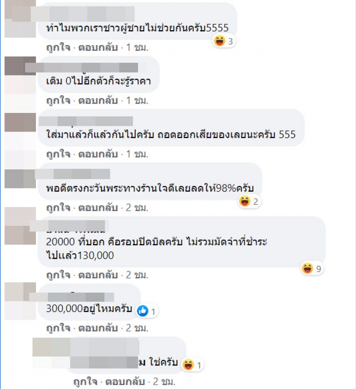Reply to the 'ใส่มาแล้วก็แล้วกันไป' comment

[98, 154]
